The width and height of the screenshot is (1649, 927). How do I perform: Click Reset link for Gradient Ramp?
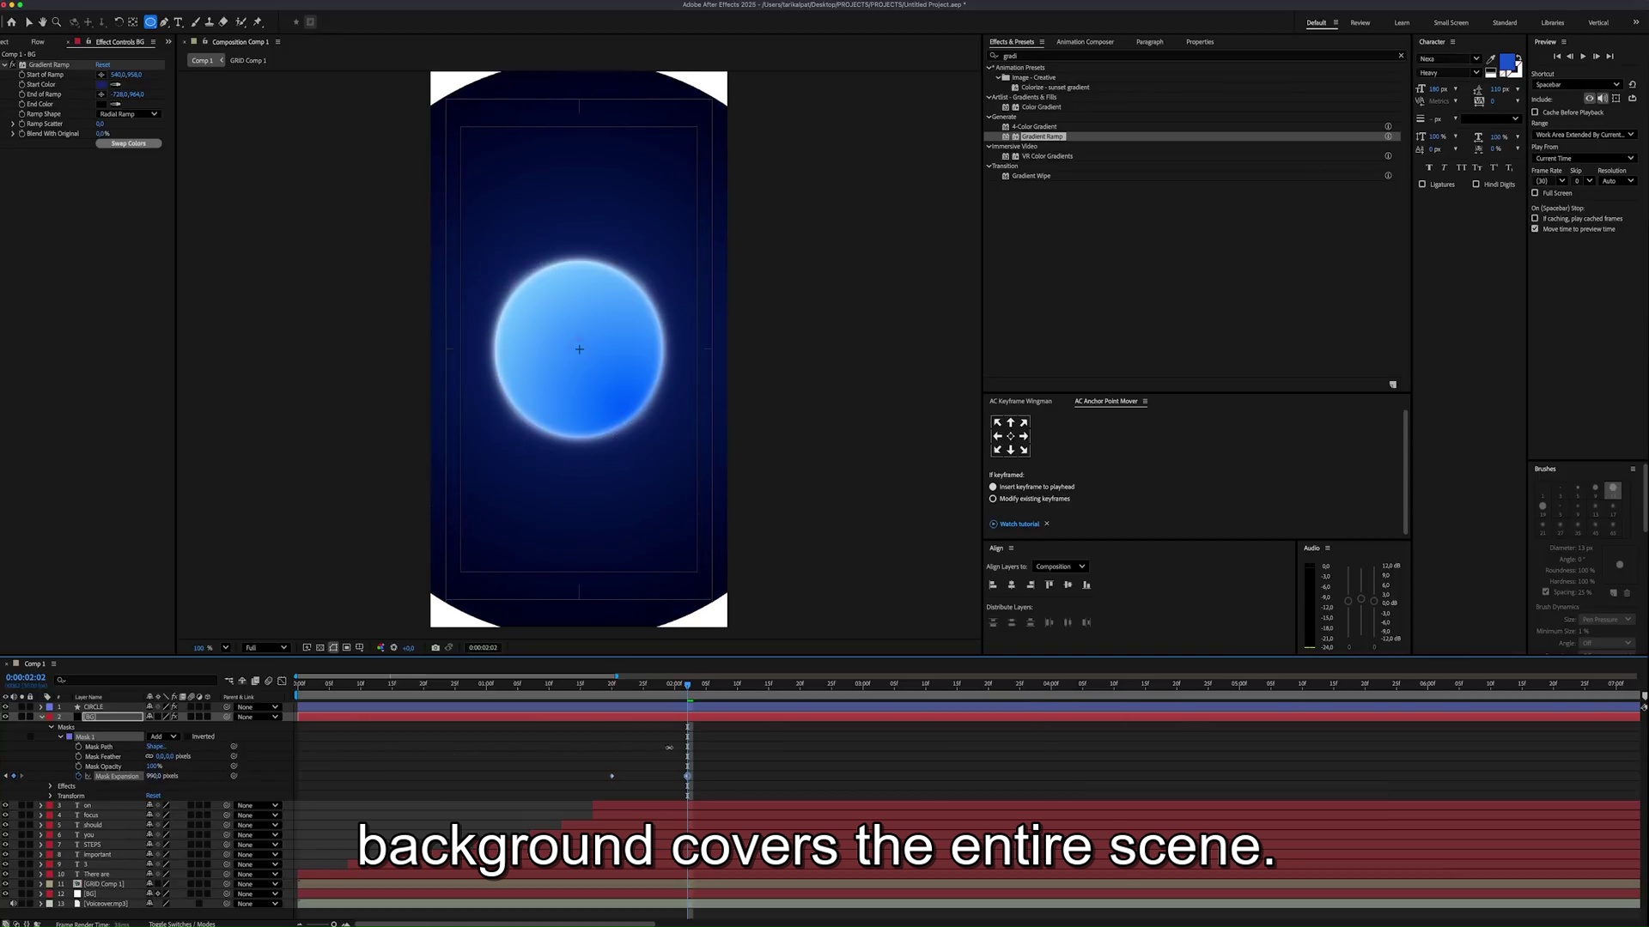[103, 65]
